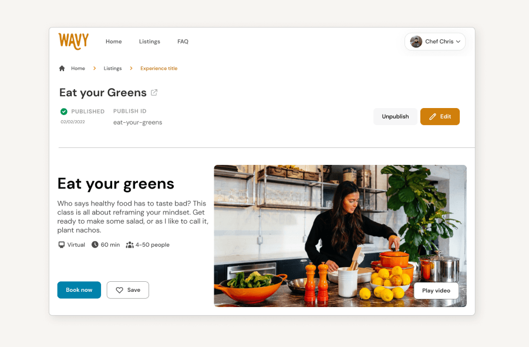Click the Unpublish button

point(395,117)
